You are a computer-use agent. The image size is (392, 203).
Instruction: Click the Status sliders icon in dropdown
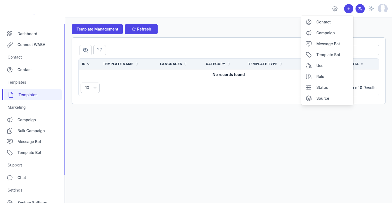click(309, 87)
